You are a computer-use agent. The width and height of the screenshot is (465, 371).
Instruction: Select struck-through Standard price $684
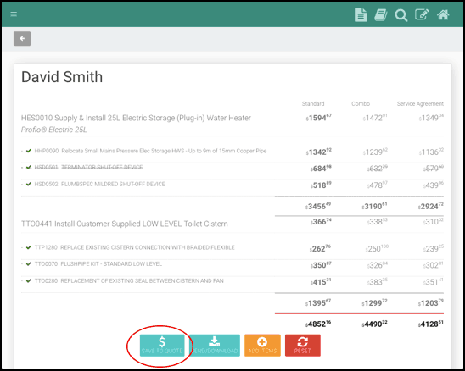[x=321, y=169]
